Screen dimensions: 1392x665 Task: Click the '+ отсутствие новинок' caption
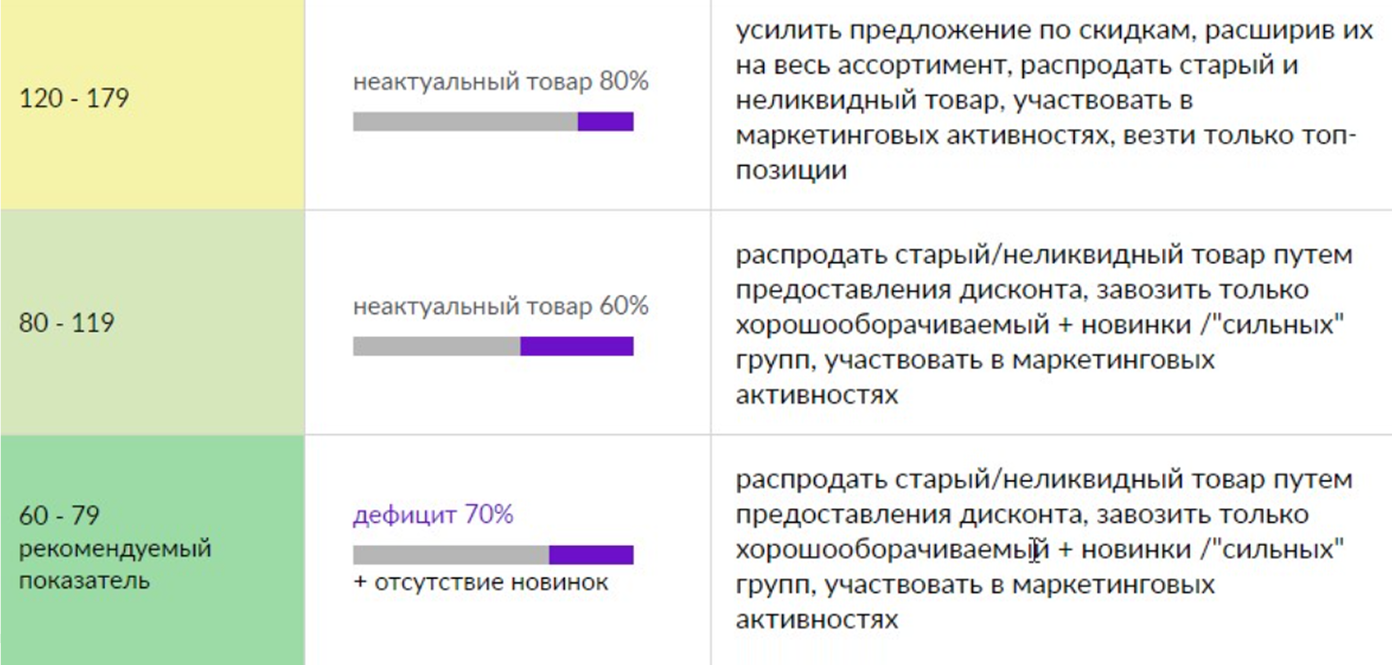[481, 583]
